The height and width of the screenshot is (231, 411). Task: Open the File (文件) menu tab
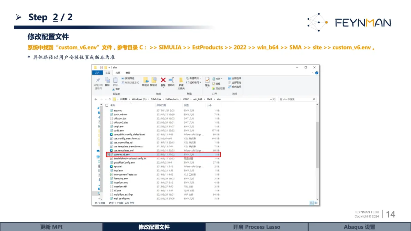click(x=98, y=73)
